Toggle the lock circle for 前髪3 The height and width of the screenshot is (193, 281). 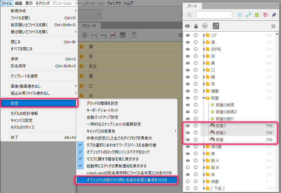click(196, 126)
